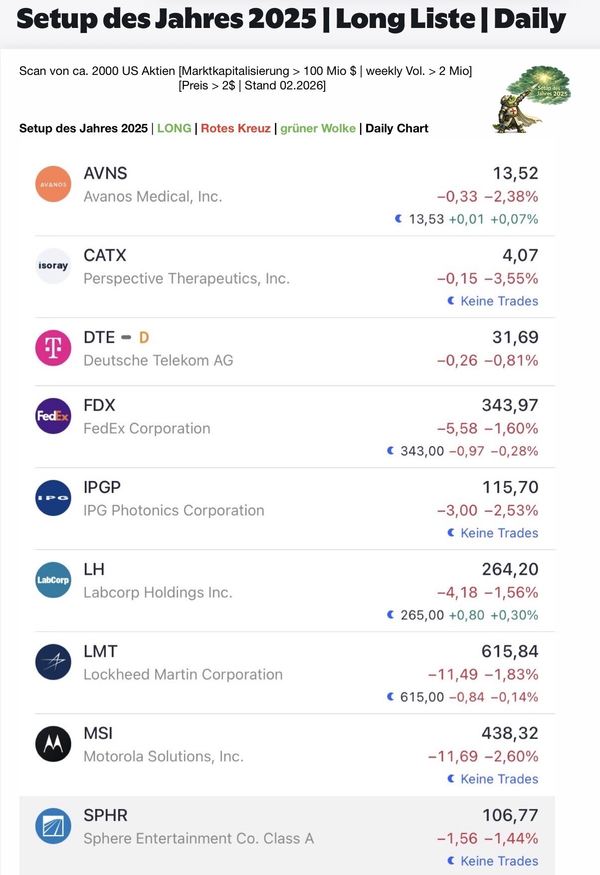The height and width of the screenshot is (875, 600).
Task: Click the purple FedEx logo icon
Action: click(53, 416)
